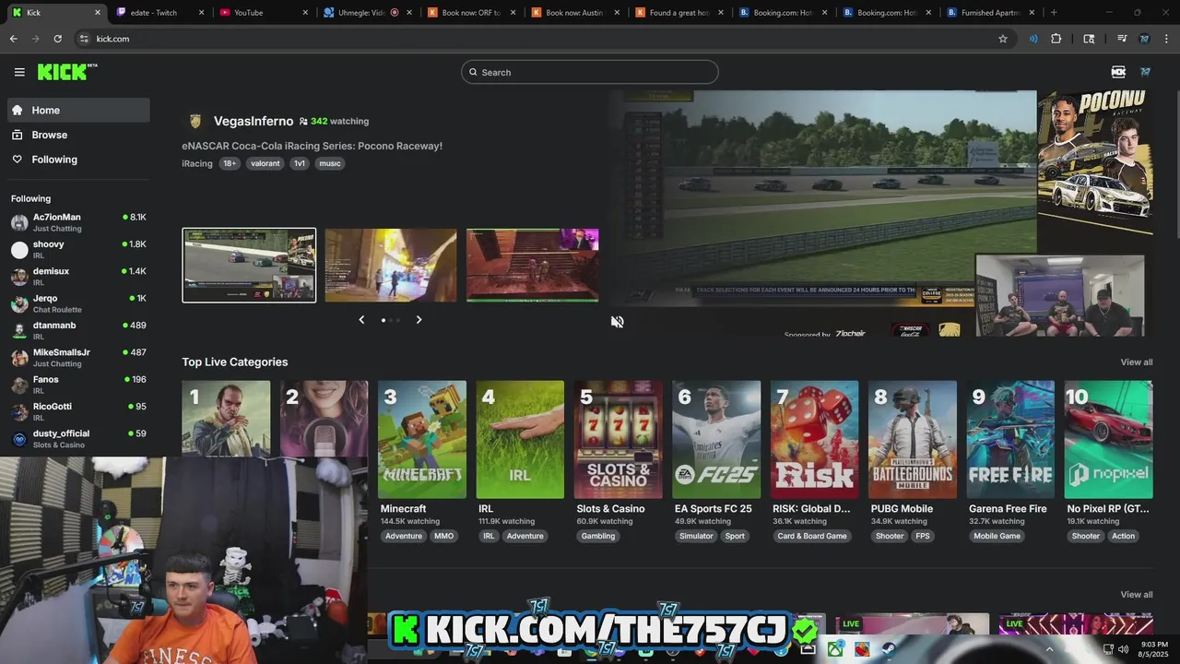
Task: Close the edate - Twitch tab
Action: 201,13
